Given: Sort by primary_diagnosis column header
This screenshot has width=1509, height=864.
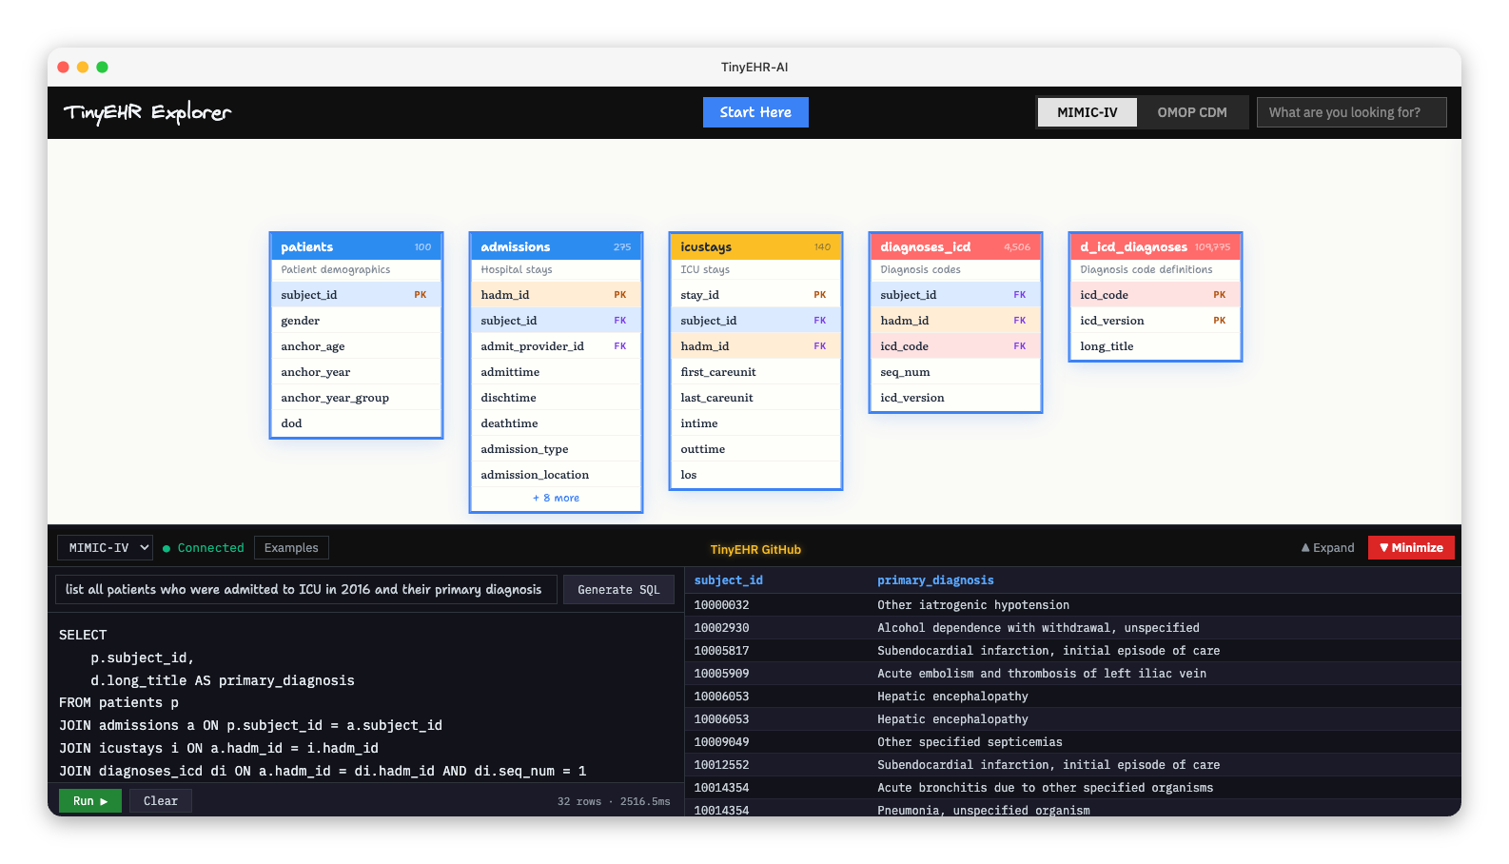Looking at the screenshot, I should (935, 580).
